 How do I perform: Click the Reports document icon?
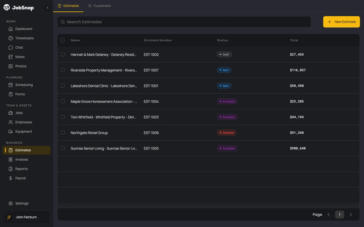[x=11, y=169]
